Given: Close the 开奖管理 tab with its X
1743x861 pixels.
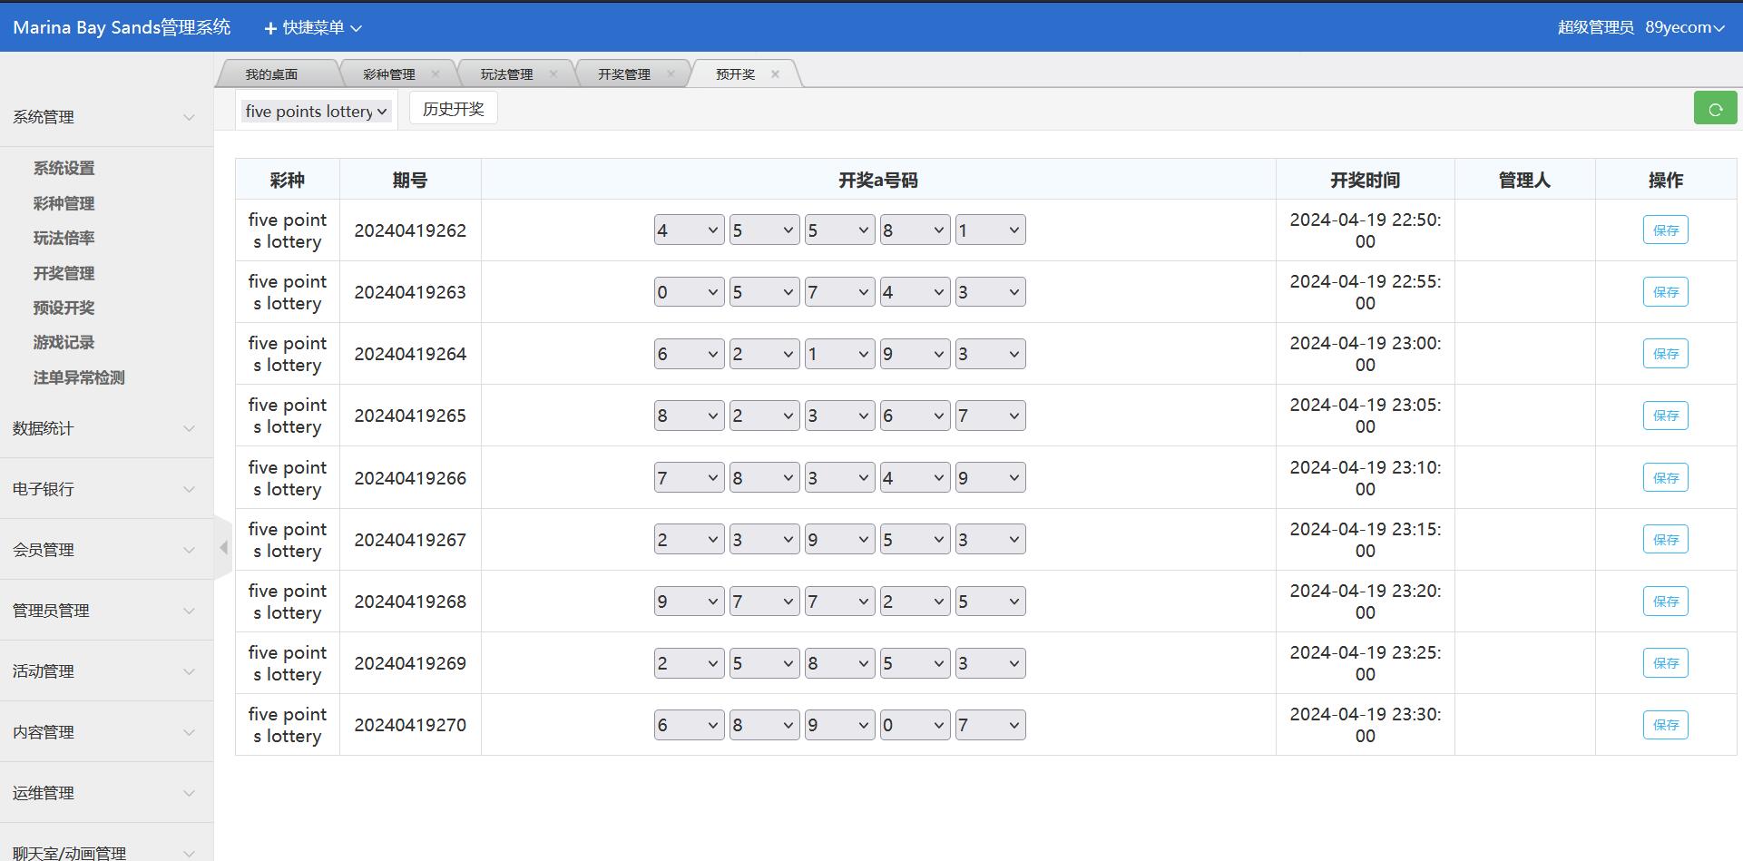Looking at the screenshot, I should (x=671, y=74).
